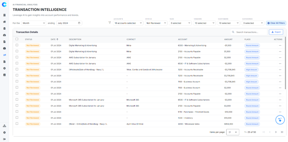Check the 5110 Purchases Finished Goods row

point(17,112)
